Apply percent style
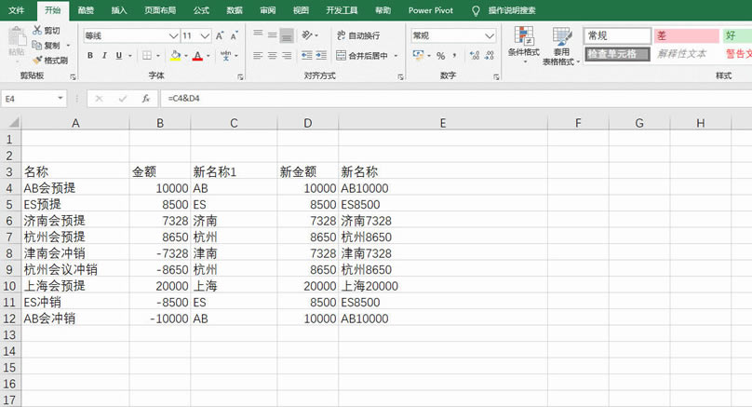The image size is (752, 407). [x=441, y=56]
